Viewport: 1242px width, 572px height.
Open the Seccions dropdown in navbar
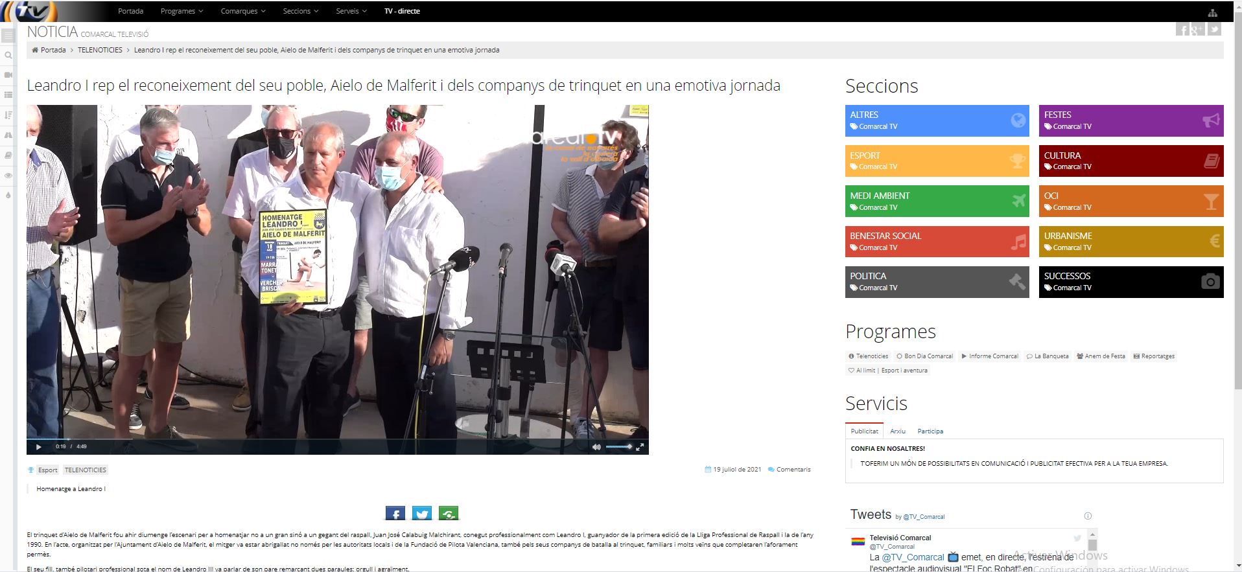[300, 11]
